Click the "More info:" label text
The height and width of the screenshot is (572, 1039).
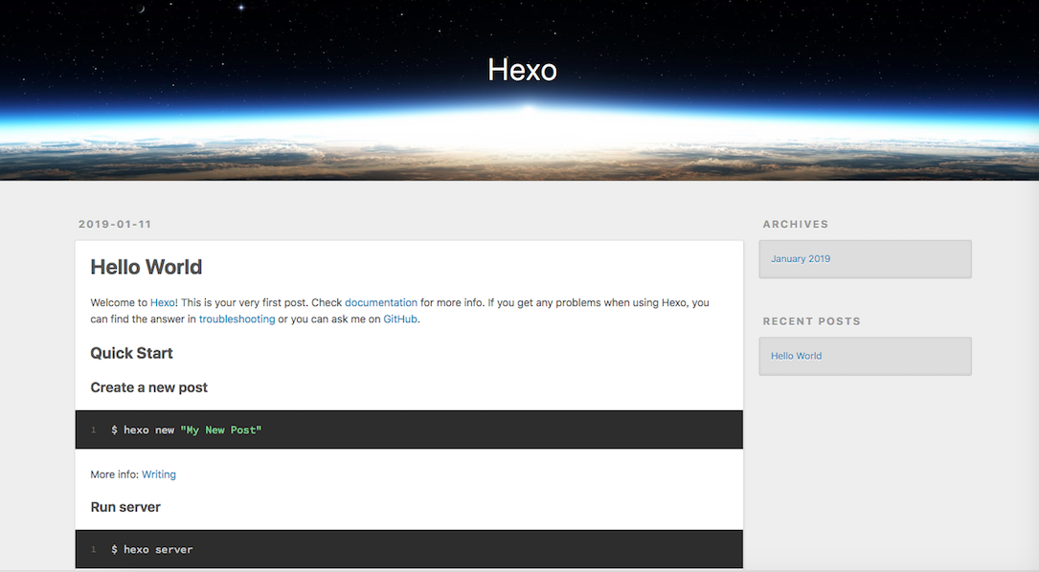115,474
